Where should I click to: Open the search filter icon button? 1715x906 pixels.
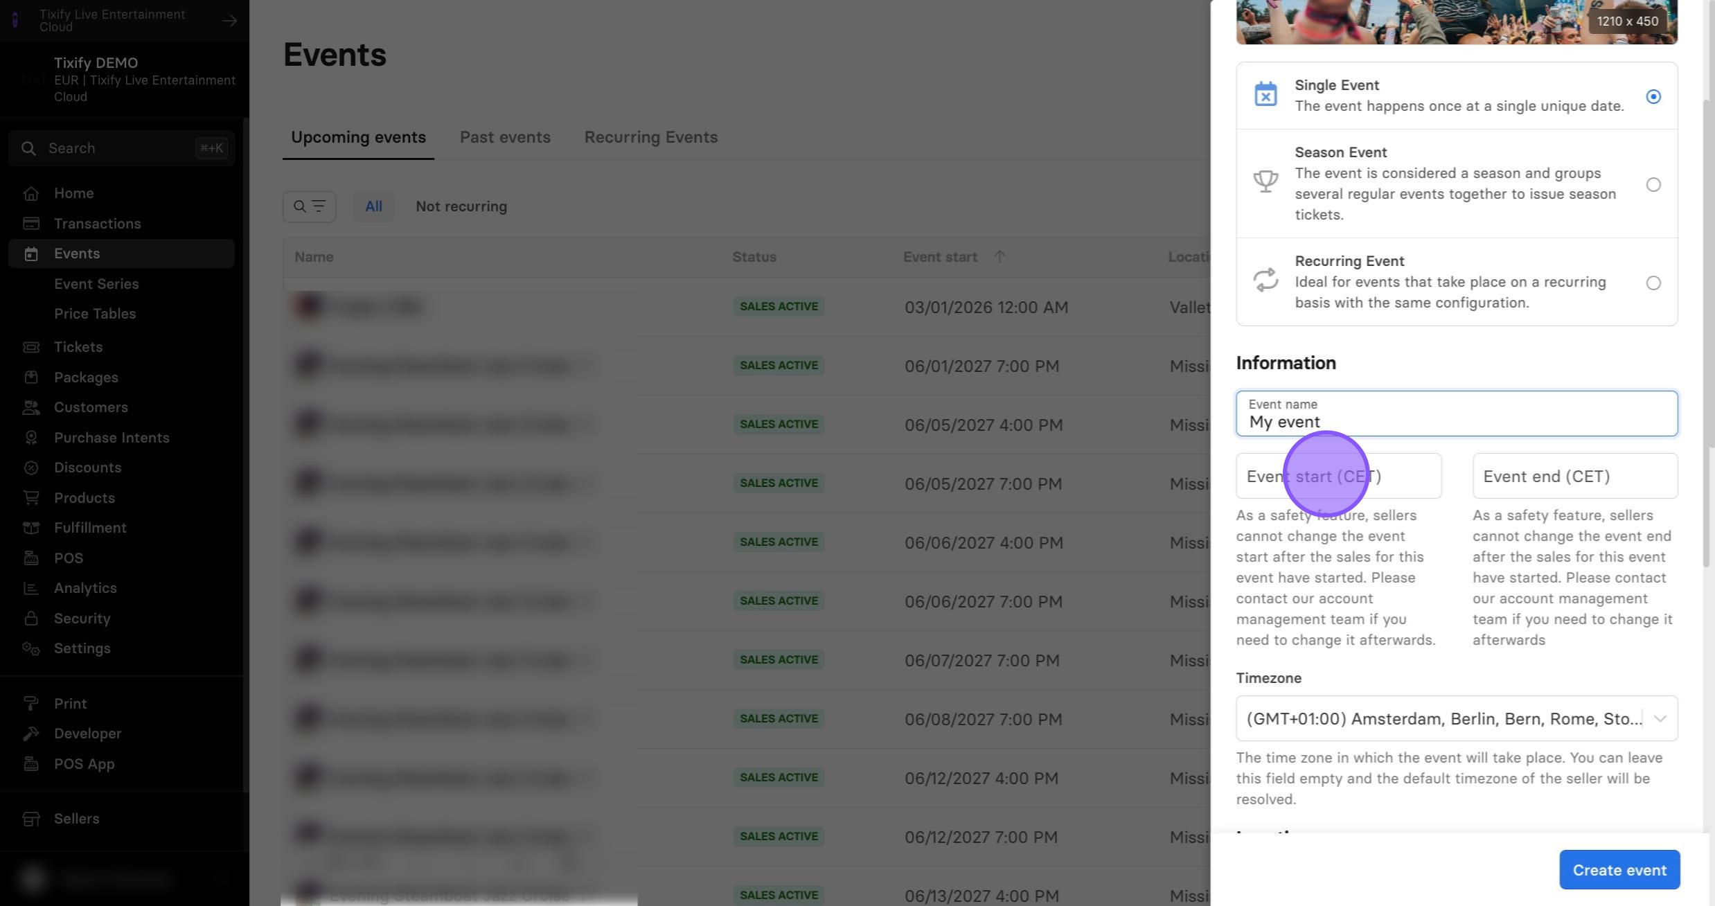309,206
